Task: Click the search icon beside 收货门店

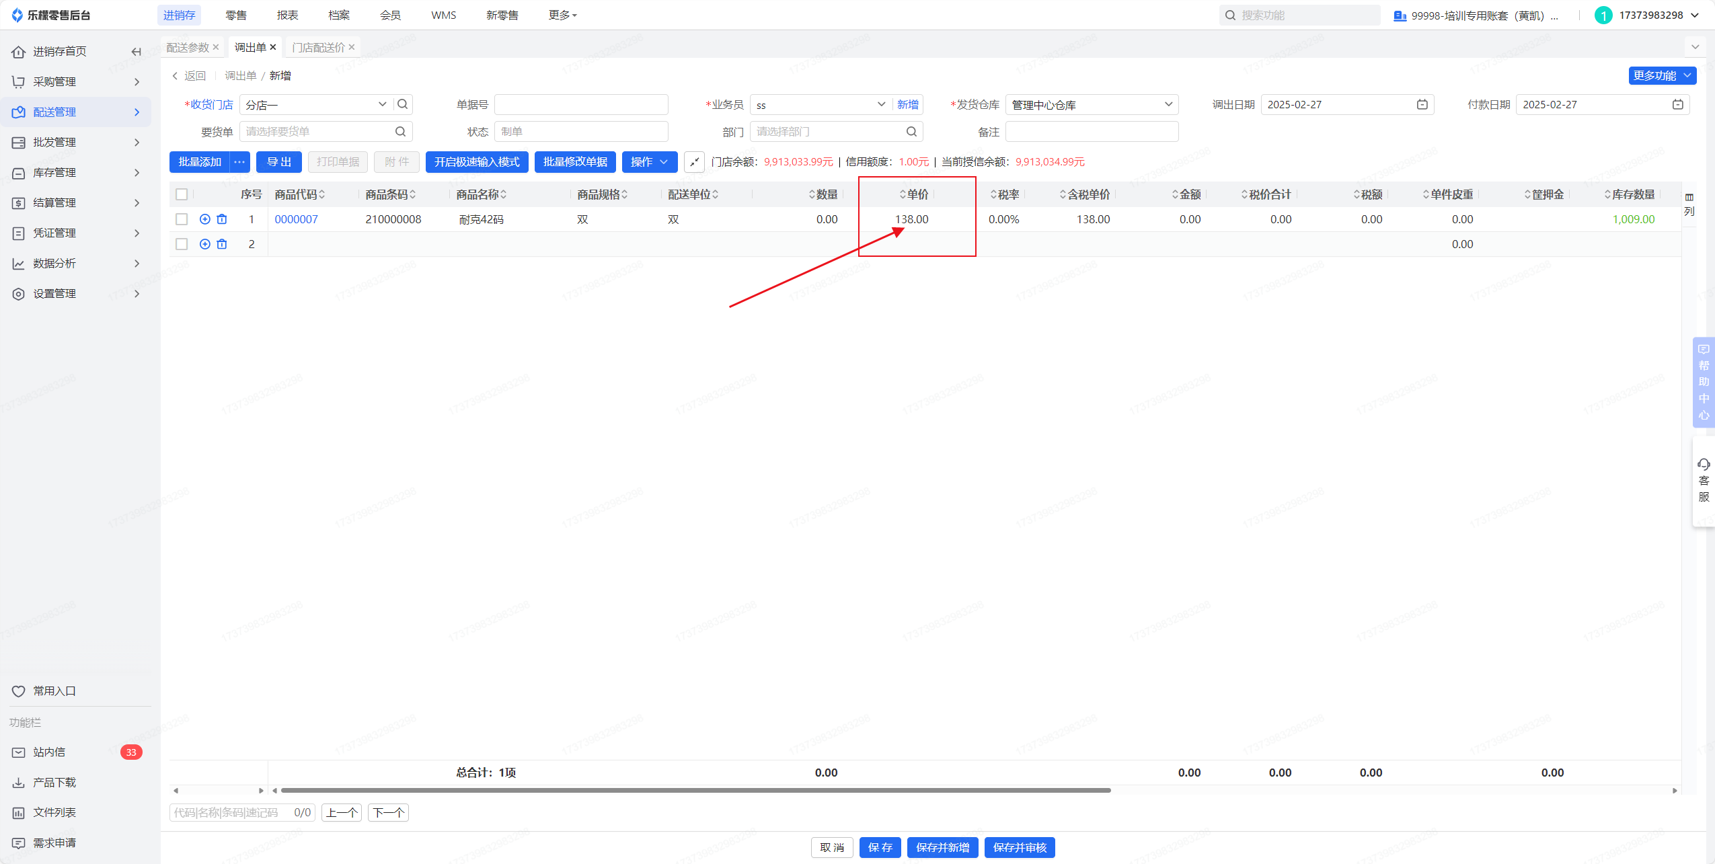Action: click(402, 104)
